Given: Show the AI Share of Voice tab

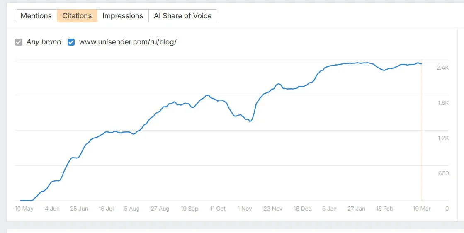Looking at the screenshot, I should coord(182,16).
